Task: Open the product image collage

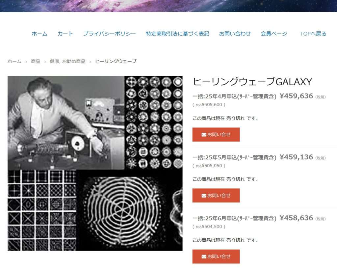Action: tap(95, 163)
